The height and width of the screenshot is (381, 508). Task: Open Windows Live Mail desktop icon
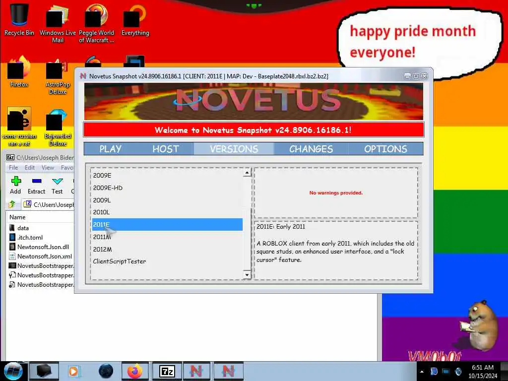(x=58, y=23)
